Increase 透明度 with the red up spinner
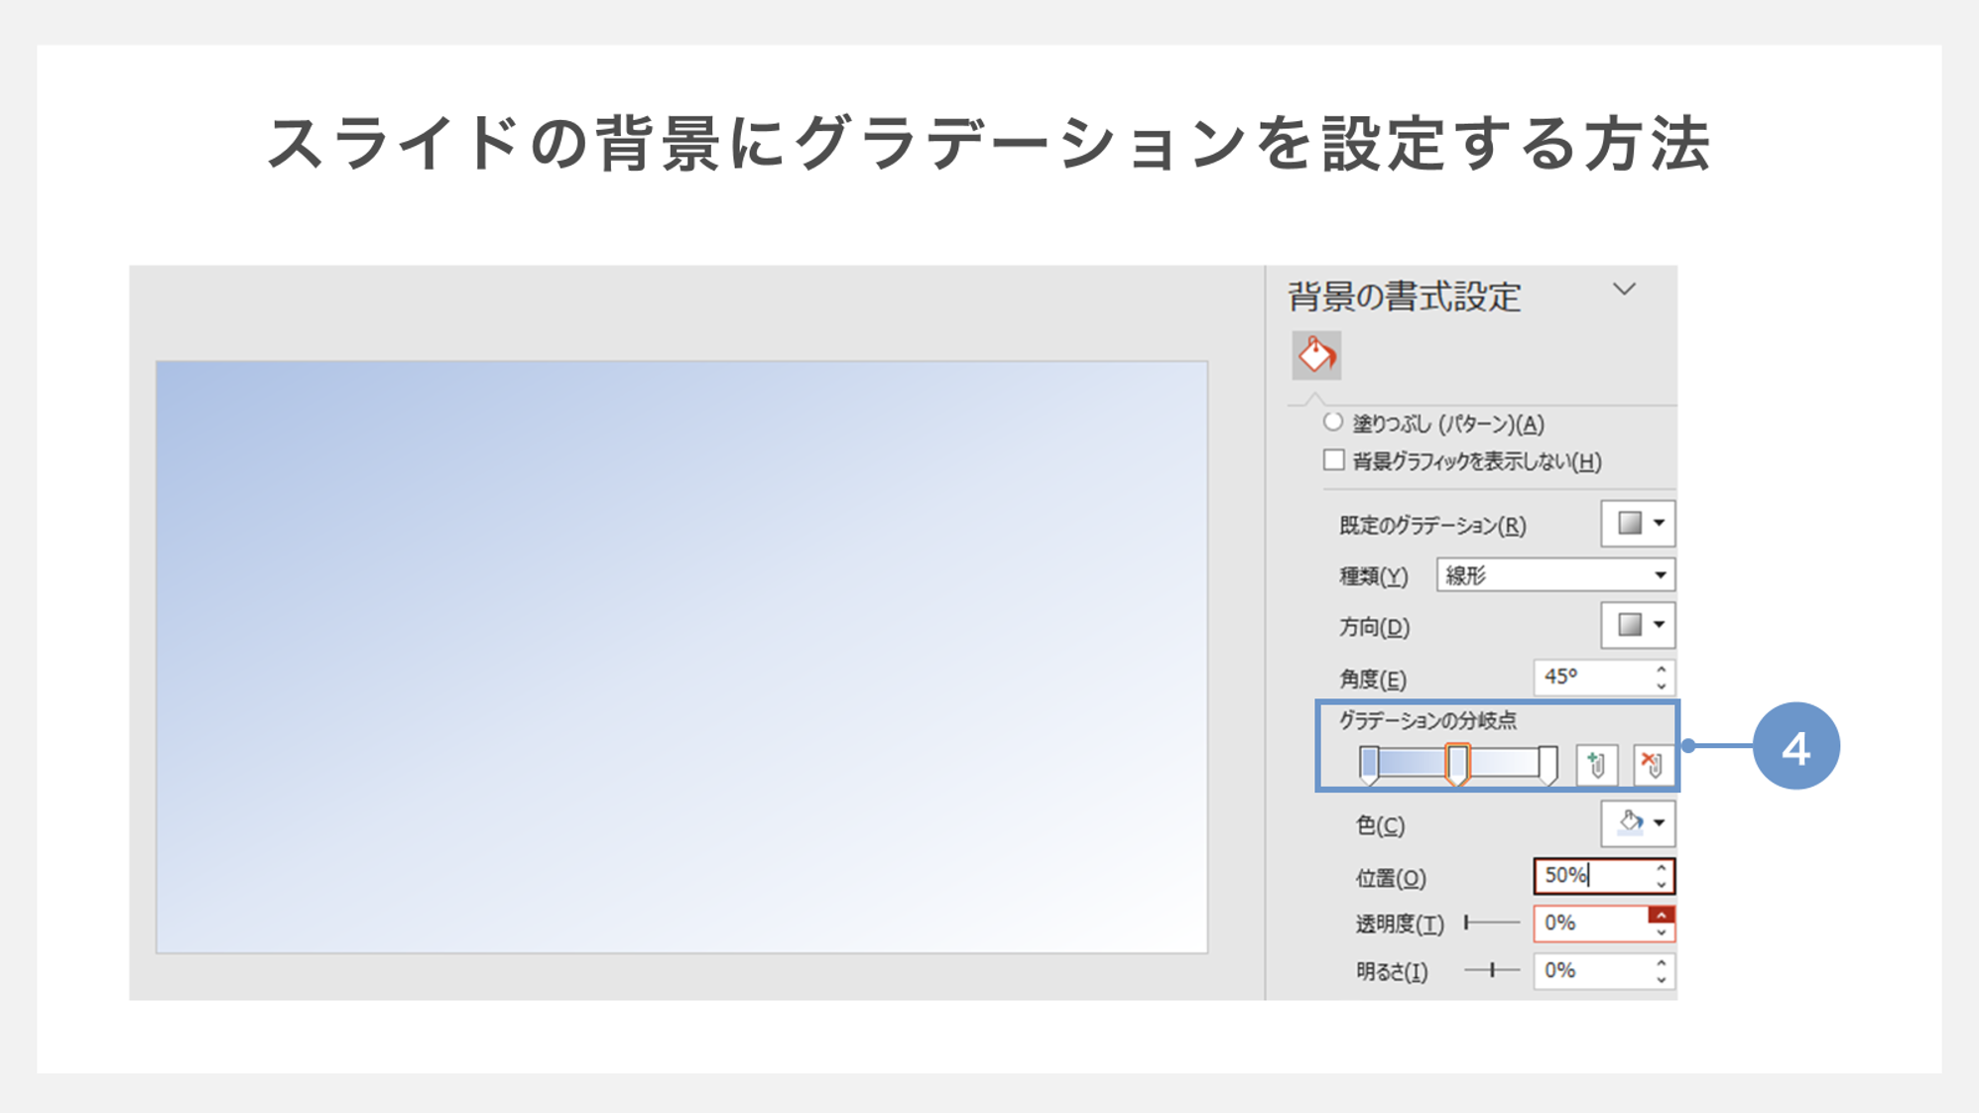 point(1662,915)
